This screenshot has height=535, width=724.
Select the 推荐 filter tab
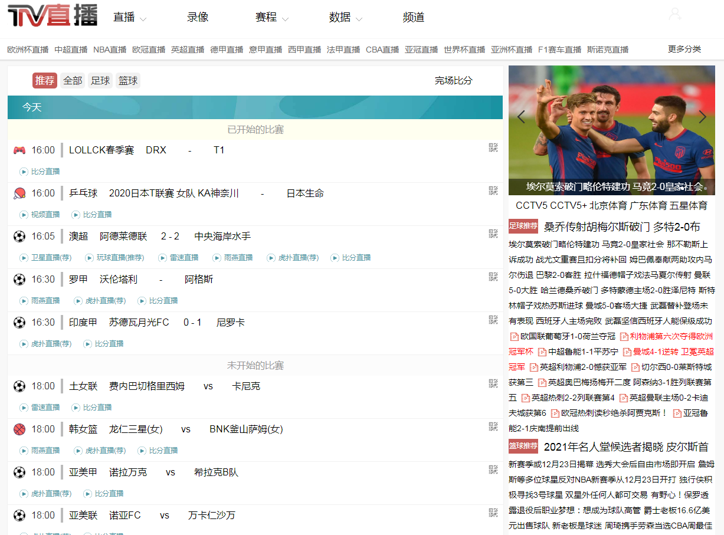[x=45, y=81]
